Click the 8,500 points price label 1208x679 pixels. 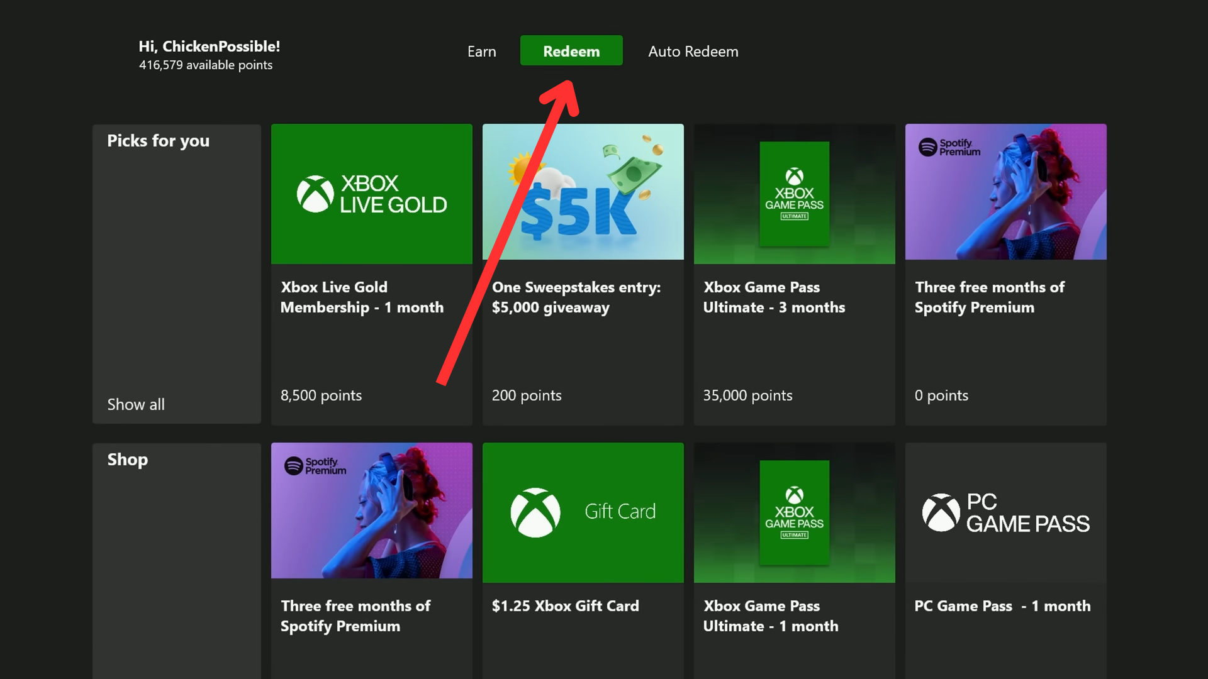click(321, 395)
